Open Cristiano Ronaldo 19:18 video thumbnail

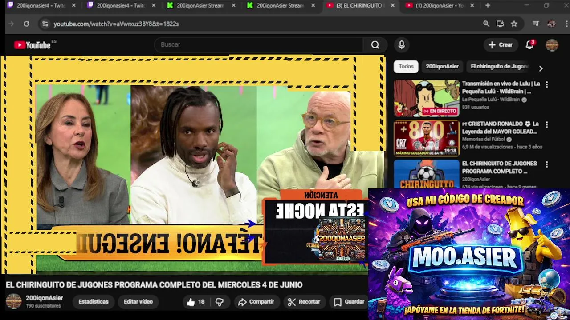pos(426,138)
